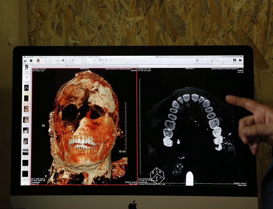
Task: Open the File menu
Action: 36,57
